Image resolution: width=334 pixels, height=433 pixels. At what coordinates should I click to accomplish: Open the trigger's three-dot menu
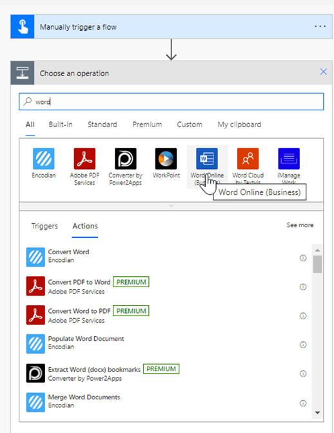tap(320, 26)
